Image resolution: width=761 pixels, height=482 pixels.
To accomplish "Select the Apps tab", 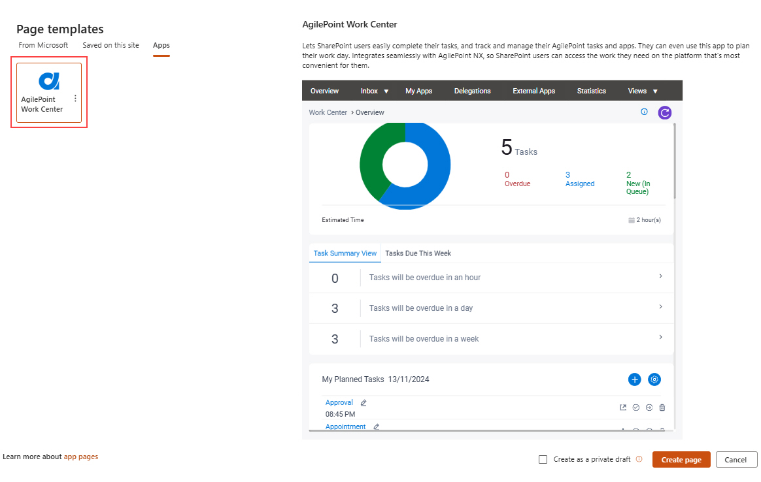I will coord(161,45).
